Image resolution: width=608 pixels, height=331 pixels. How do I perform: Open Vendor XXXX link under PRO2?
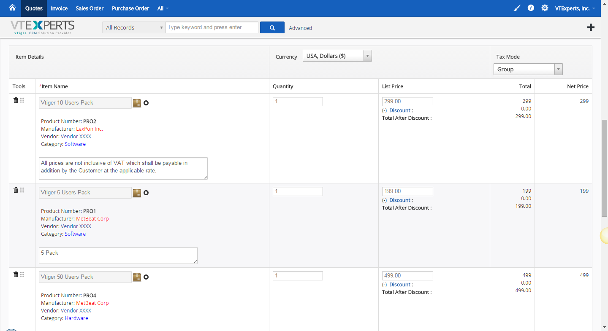76,137
